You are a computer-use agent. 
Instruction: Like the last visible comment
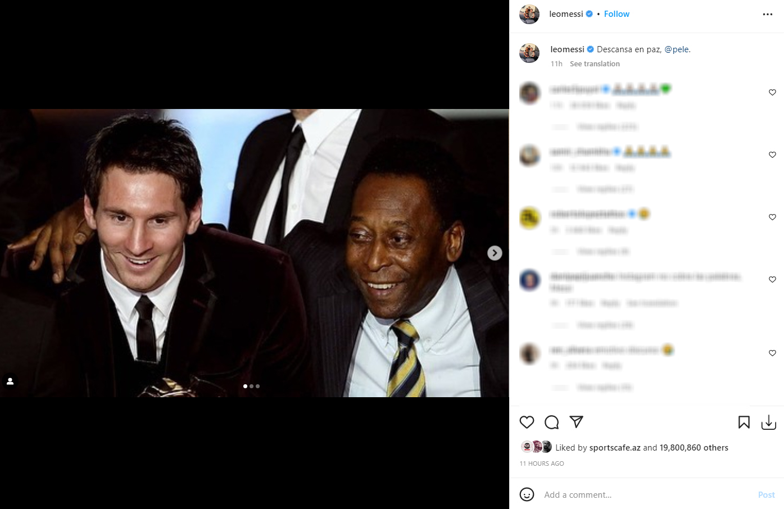tap(772, 353)
